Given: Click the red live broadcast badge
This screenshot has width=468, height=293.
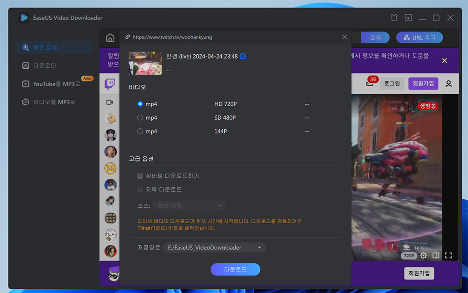Looking at the screenshot, I should pos(428,106).
